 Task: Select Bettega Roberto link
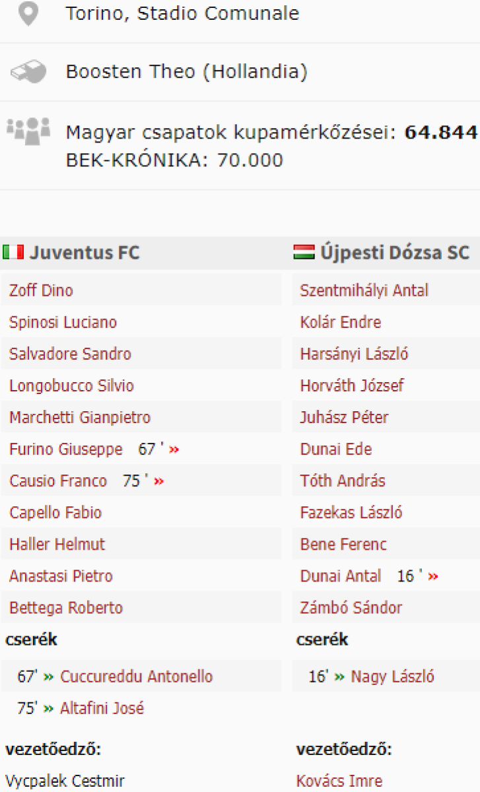pyautogui.click(x=66, y=607)
